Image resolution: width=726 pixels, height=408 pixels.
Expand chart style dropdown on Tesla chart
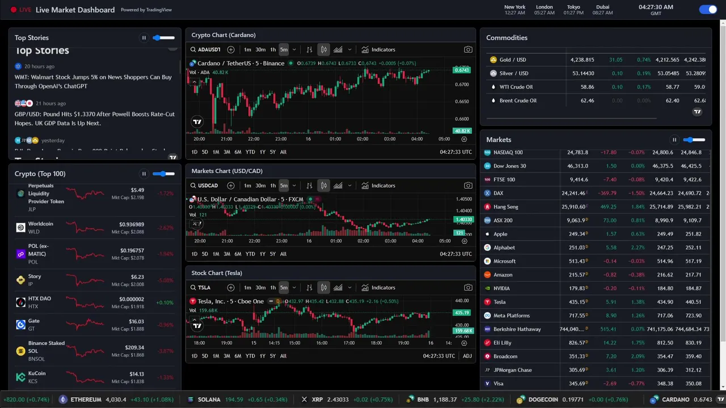tap(349, 288)
